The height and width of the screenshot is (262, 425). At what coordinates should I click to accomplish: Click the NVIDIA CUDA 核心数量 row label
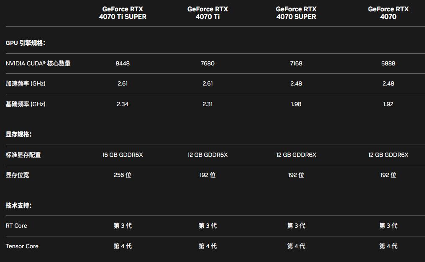point(38,63)
